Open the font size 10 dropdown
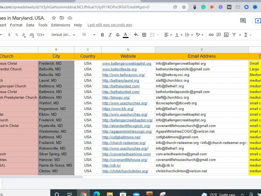The image size is (261, 196). point(88,35)
